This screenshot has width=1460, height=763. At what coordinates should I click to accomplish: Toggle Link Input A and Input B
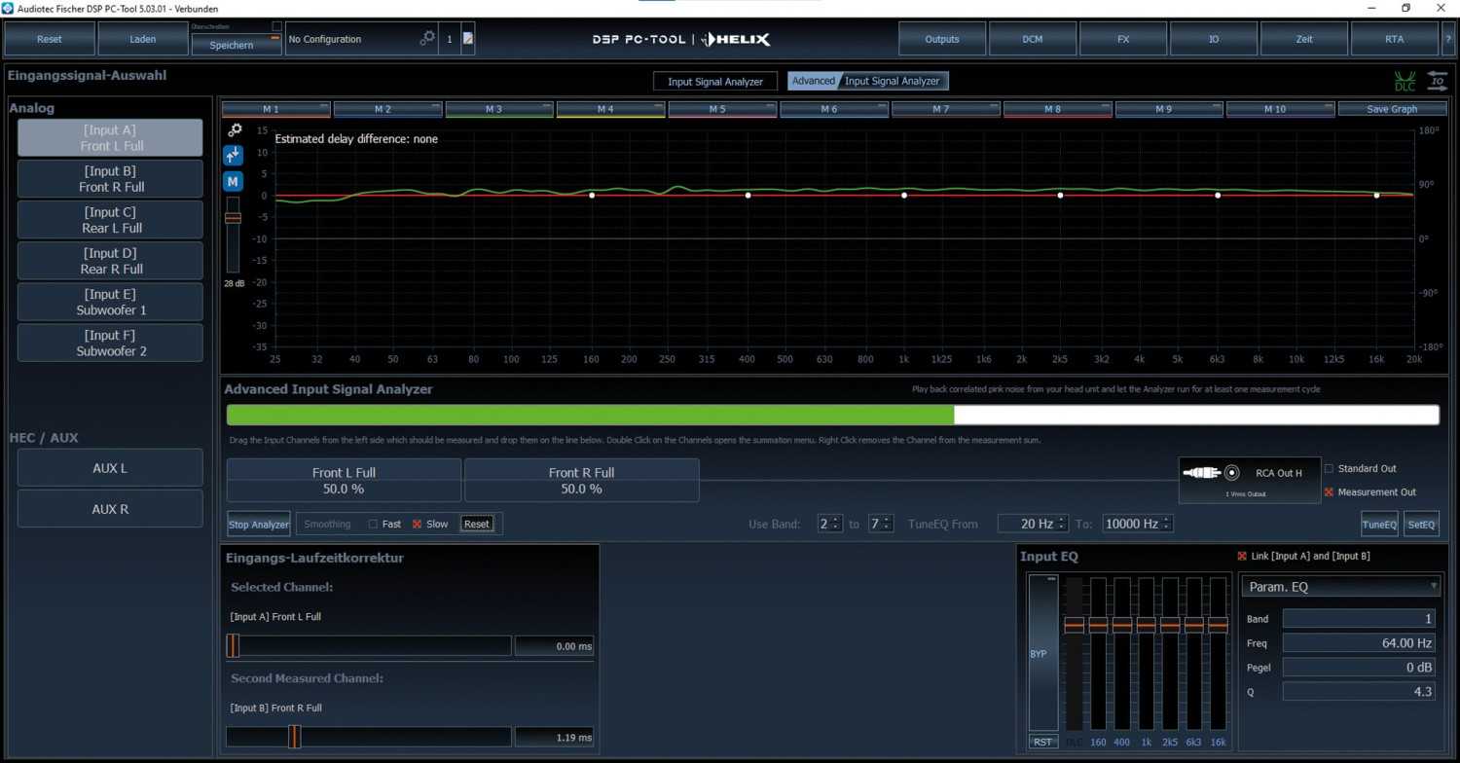coord(1242,556)
